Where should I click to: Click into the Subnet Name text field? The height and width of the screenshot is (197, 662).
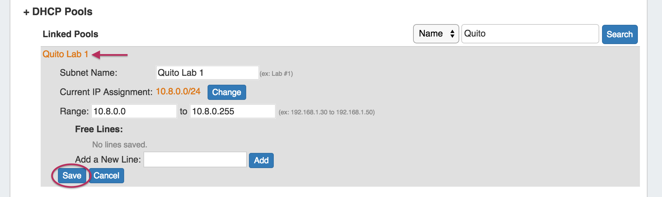coord(207,73)
